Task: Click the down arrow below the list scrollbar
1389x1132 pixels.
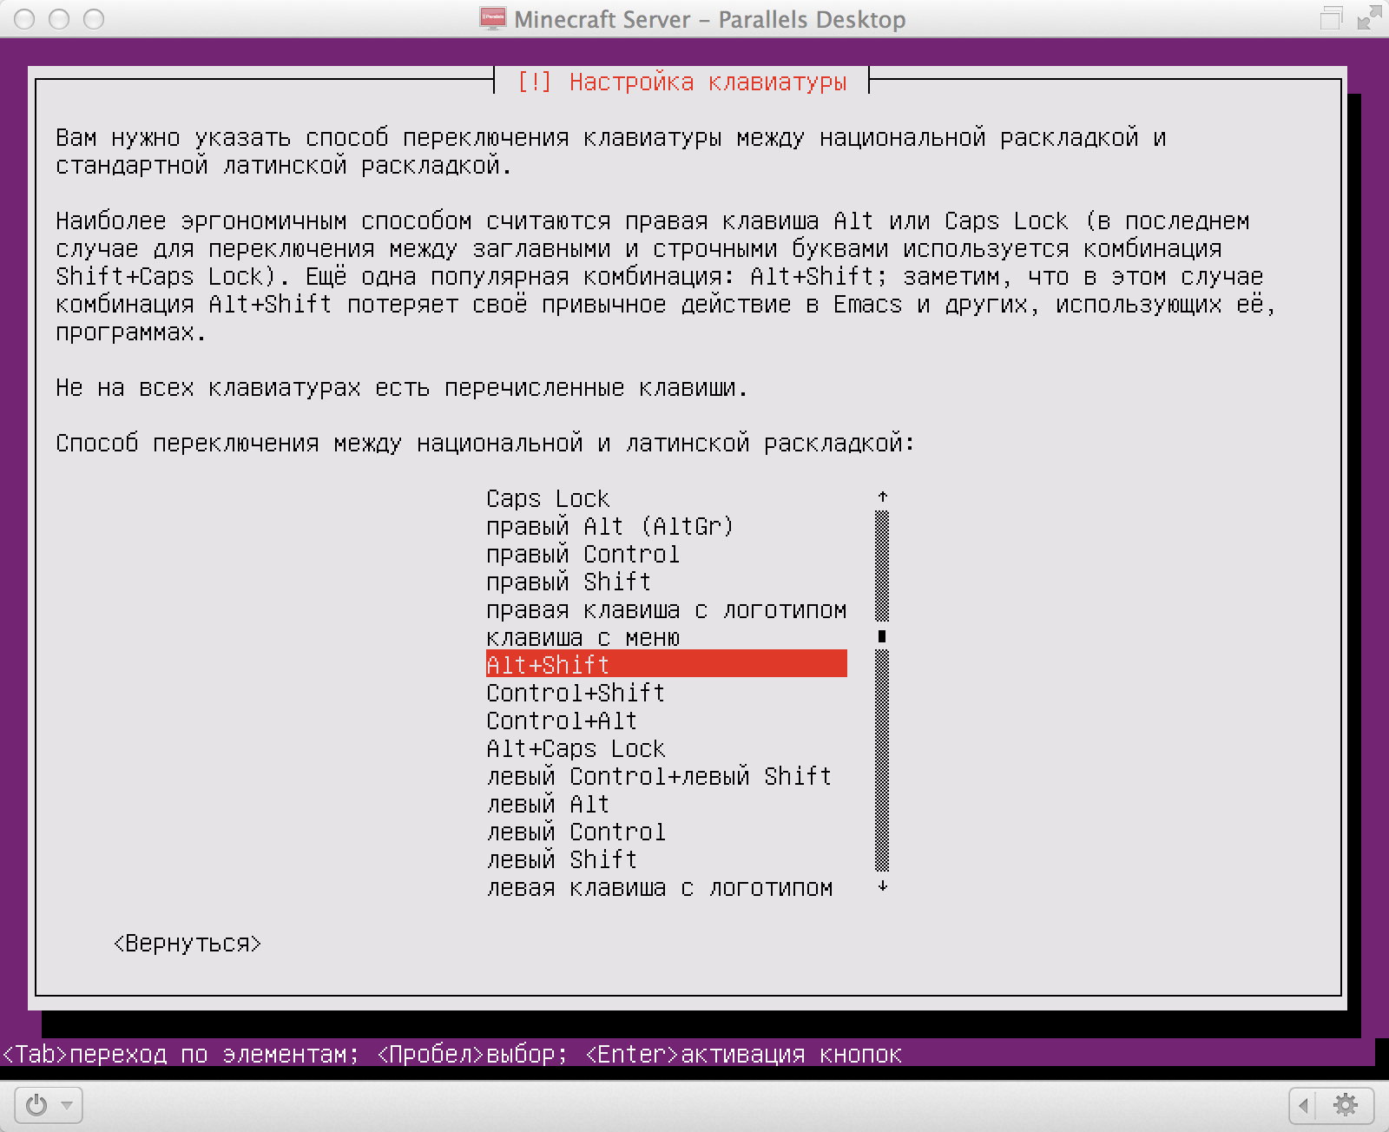Action: coord(884,885)
